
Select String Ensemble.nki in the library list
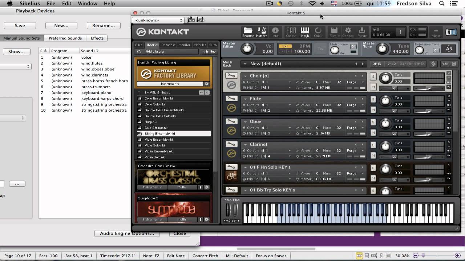[x=174, y=134]
